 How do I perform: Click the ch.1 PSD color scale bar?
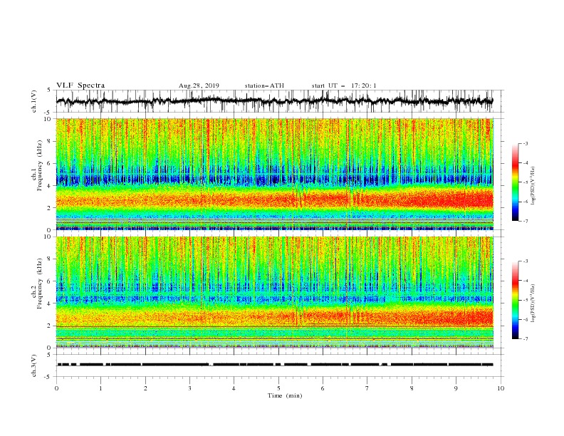(516, 182)
